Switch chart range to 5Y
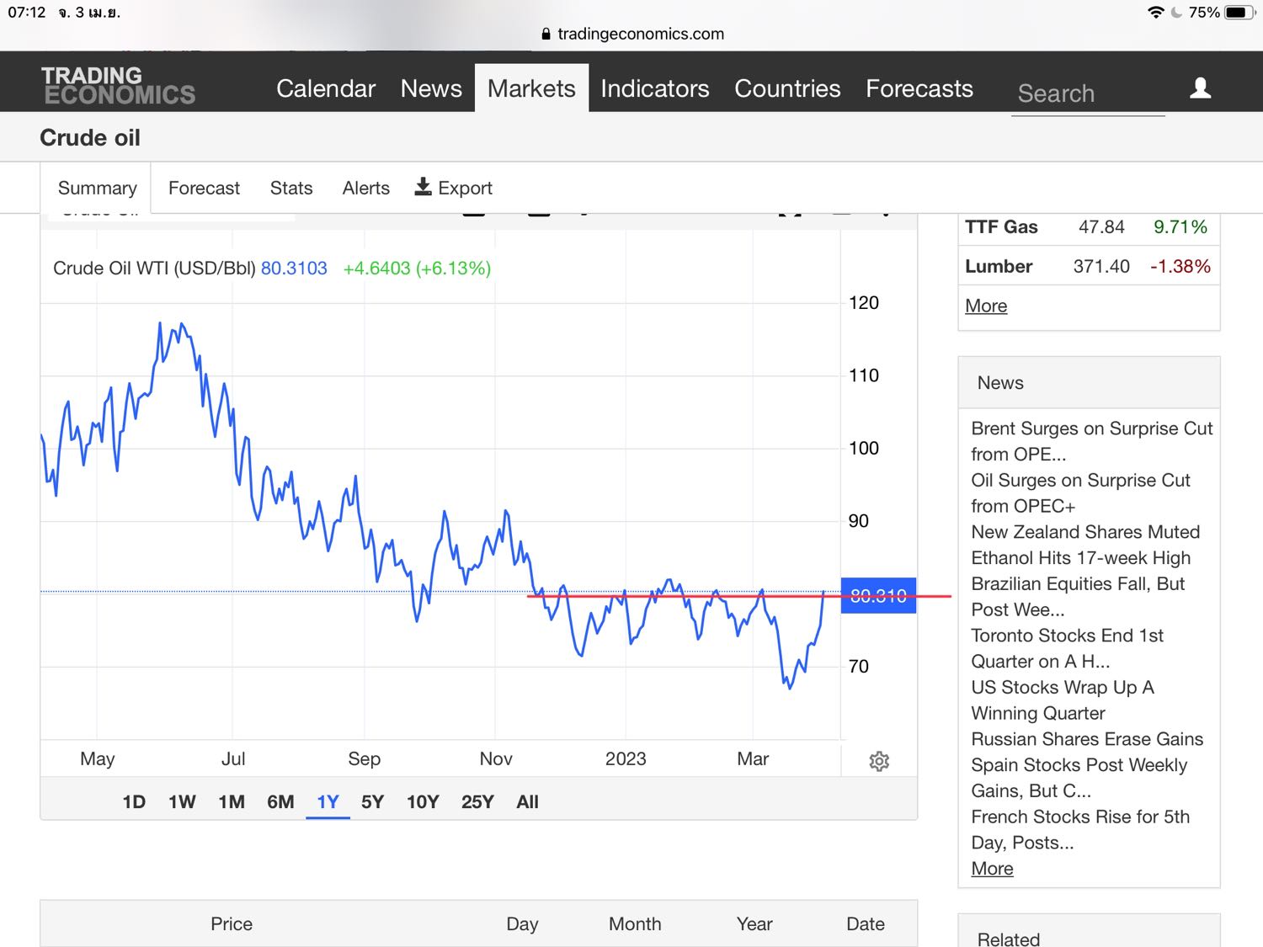 (x=372, y=801)
